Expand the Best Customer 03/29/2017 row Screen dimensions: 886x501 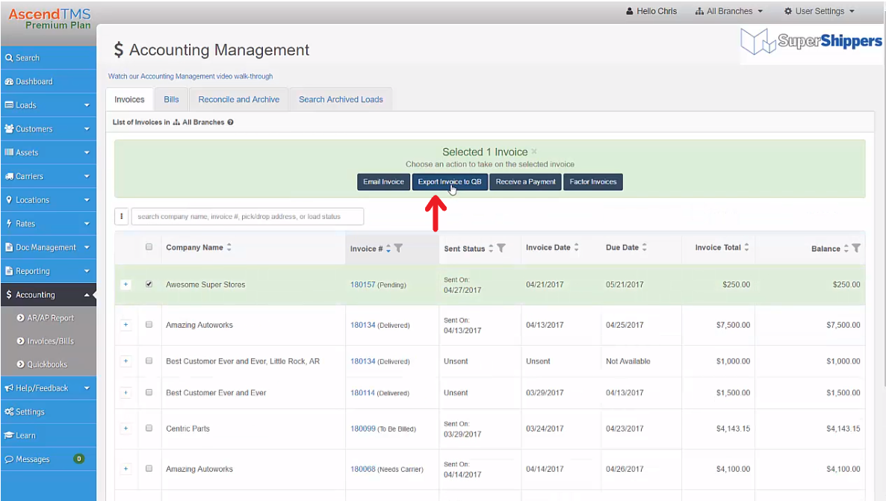coord(126,393)
